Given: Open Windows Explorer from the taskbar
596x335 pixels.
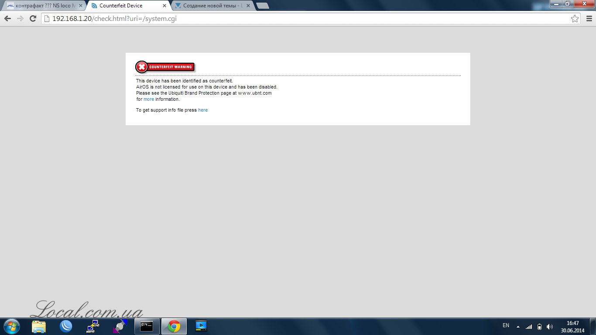Looking at the screenshot, I should click(x=39, y=326).
